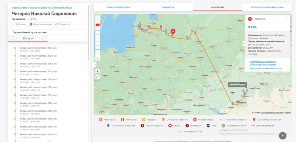This screenshot has width=296, height=142.
Task: Click the Награждение medal legend icon
Action: (x=144, y=120)
